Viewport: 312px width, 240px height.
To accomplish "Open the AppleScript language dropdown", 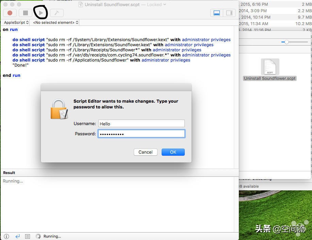I will [x=16, y=22].
